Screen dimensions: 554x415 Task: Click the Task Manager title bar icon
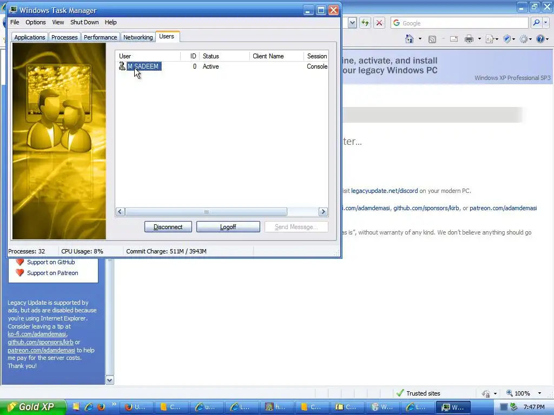[14, 10]
